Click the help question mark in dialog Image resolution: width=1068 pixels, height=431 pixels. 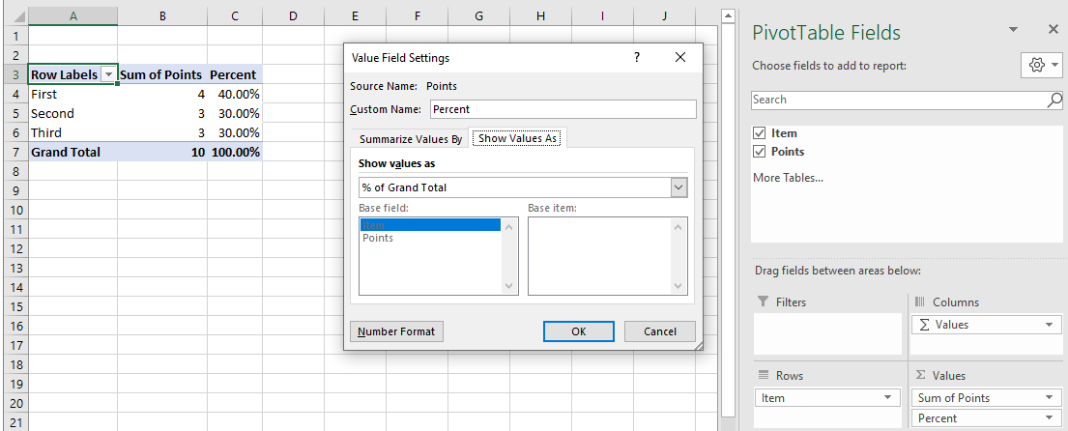pyautogui.click(x=637, y=58)
